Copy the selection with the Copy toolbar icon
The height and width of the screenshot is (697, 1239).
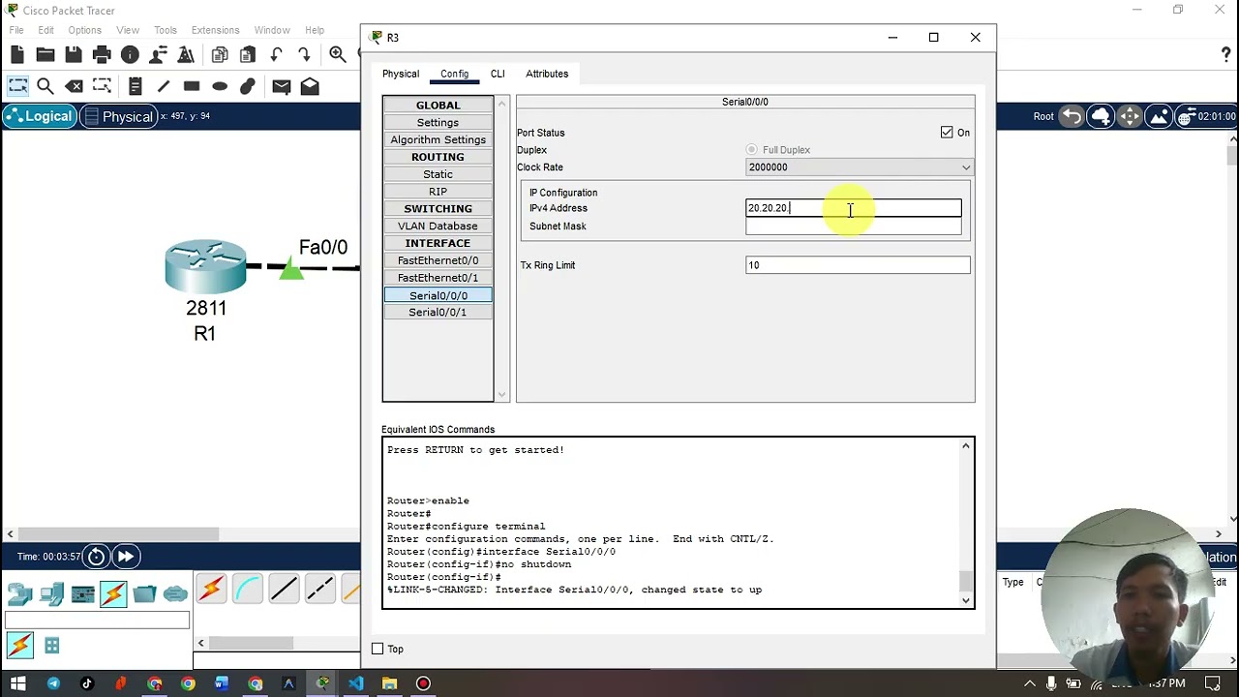point(220,55)
